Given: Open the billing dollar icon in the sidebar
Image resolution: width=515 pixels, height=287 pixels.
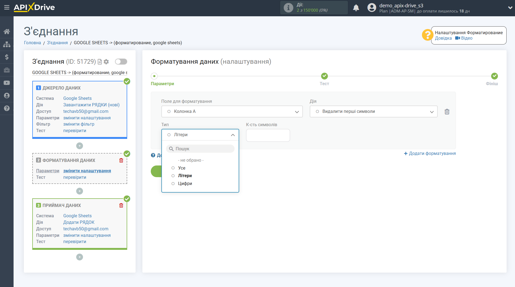Looking at the screenshot, I should (7, 57).
